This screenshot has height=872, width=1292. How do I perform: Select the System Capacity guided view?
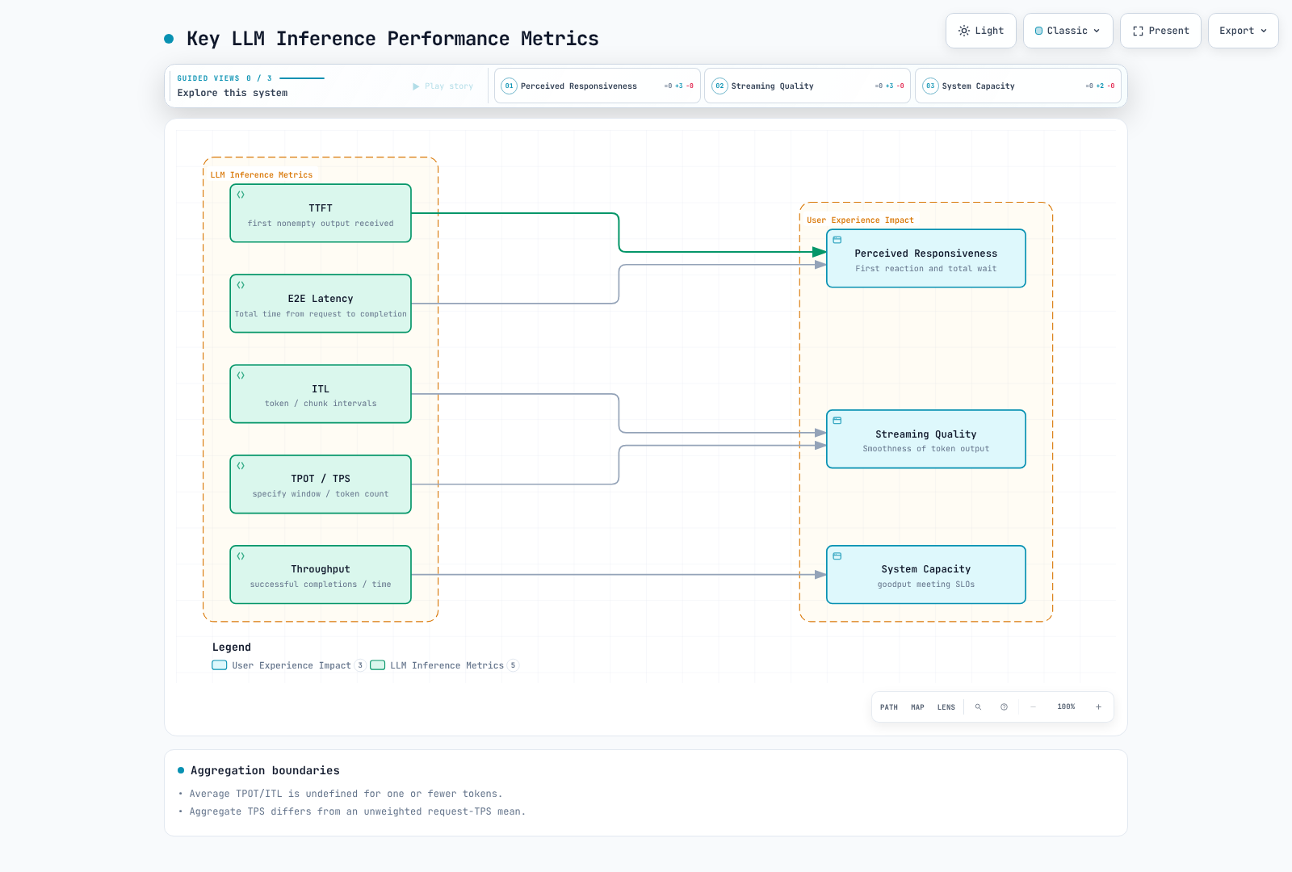[1018, 86]
